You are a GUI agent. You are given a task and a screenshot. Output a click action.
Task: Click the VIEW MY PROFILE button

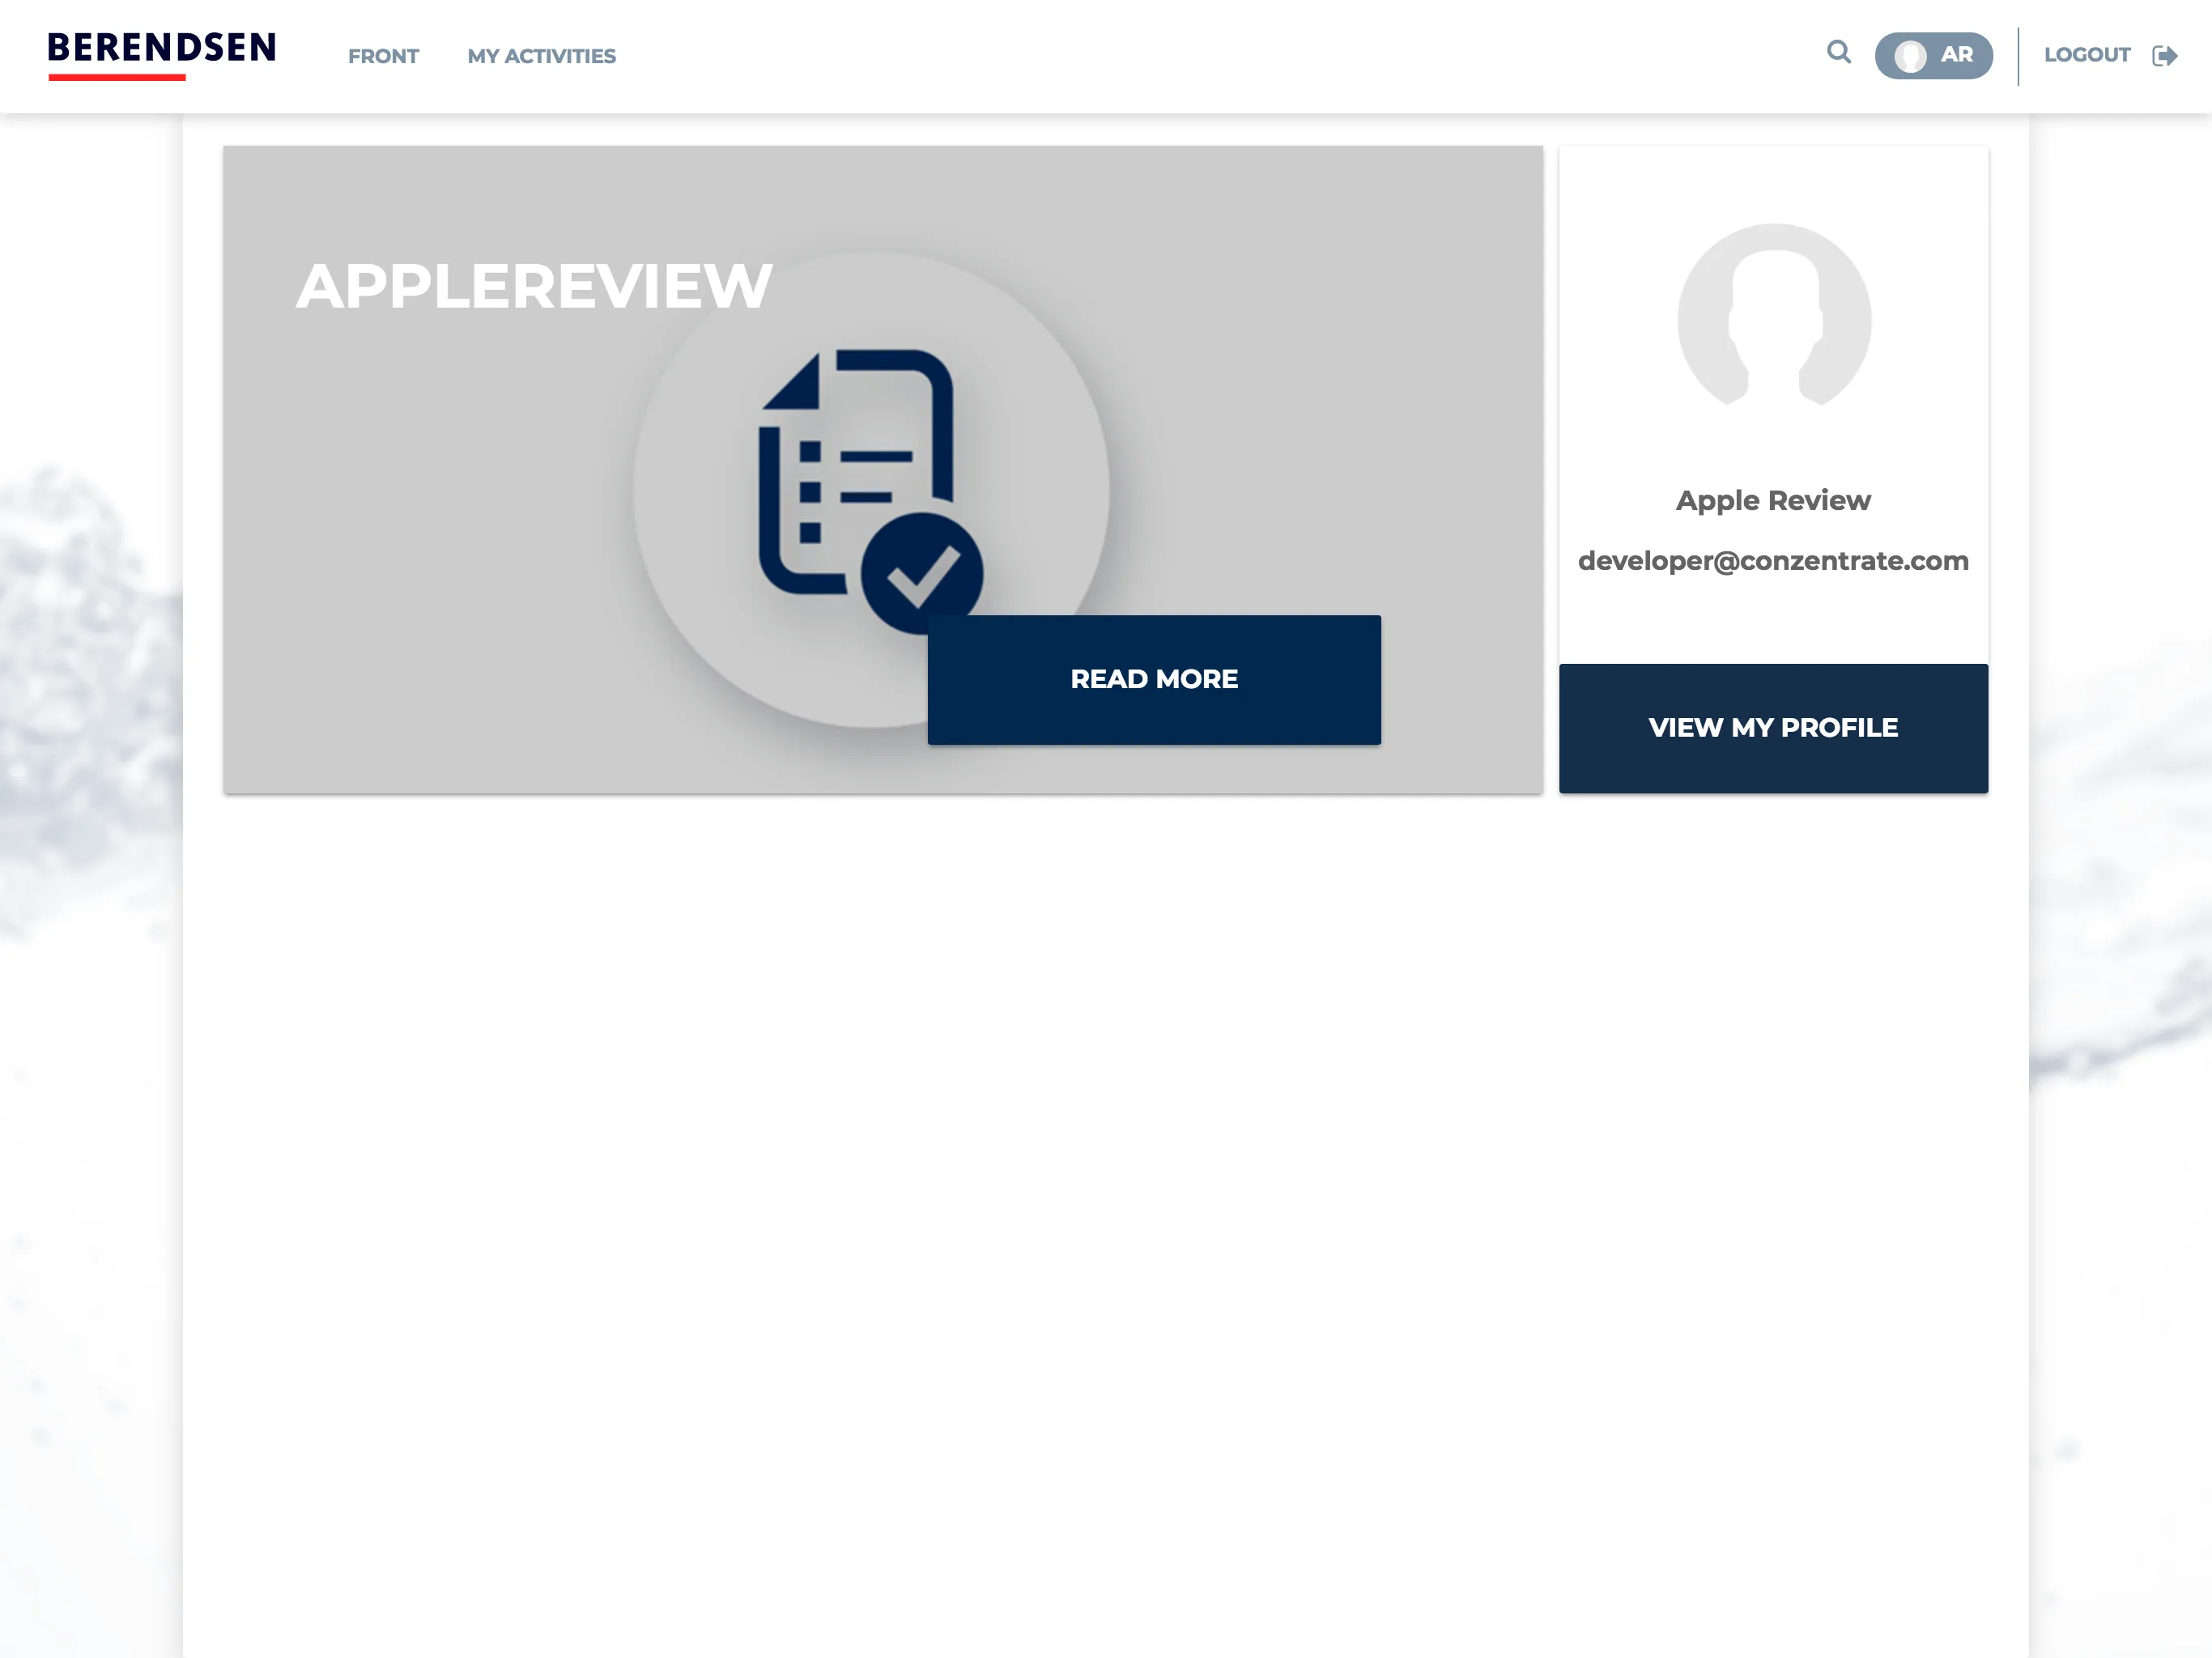pyautogui.click(x=1773, y=728)
